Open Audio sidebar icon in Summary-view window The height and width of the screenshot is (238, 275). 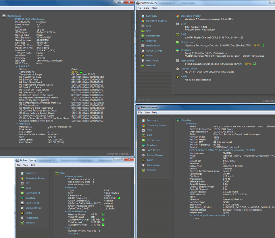[143, 56]
